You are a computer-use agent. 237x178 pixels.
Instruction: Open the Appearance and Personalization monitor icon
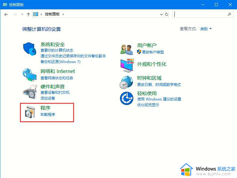pyautogui.click(x=127, y=65)
